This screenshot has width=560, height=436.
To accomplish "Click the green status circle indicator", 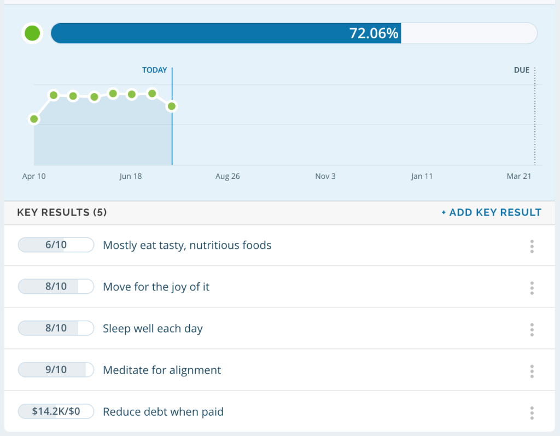I will tap(32, 33).
